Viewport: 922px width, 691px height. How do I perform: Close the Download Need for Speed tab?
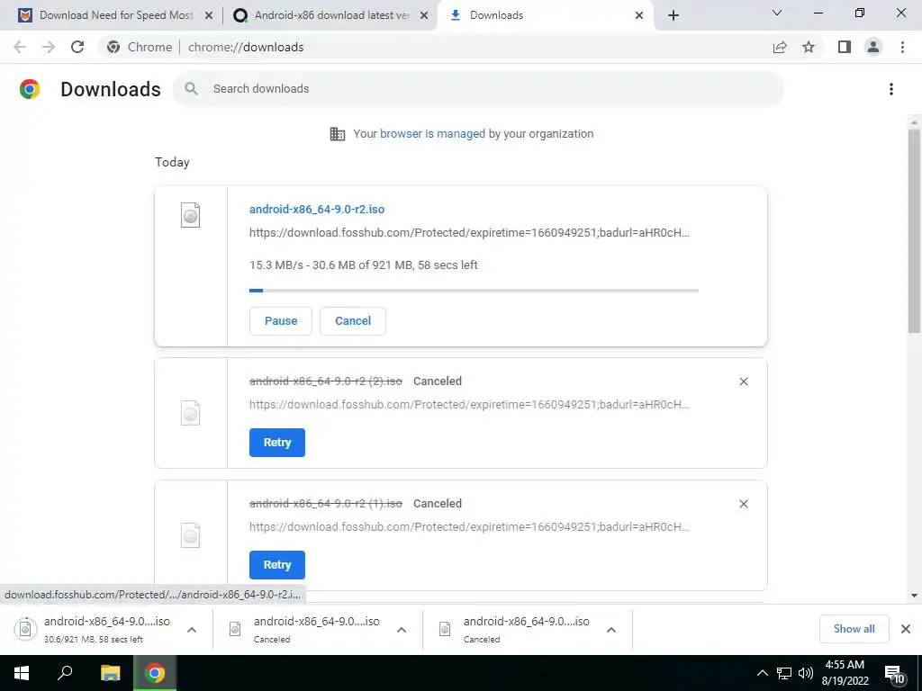[x=209, y=16]
